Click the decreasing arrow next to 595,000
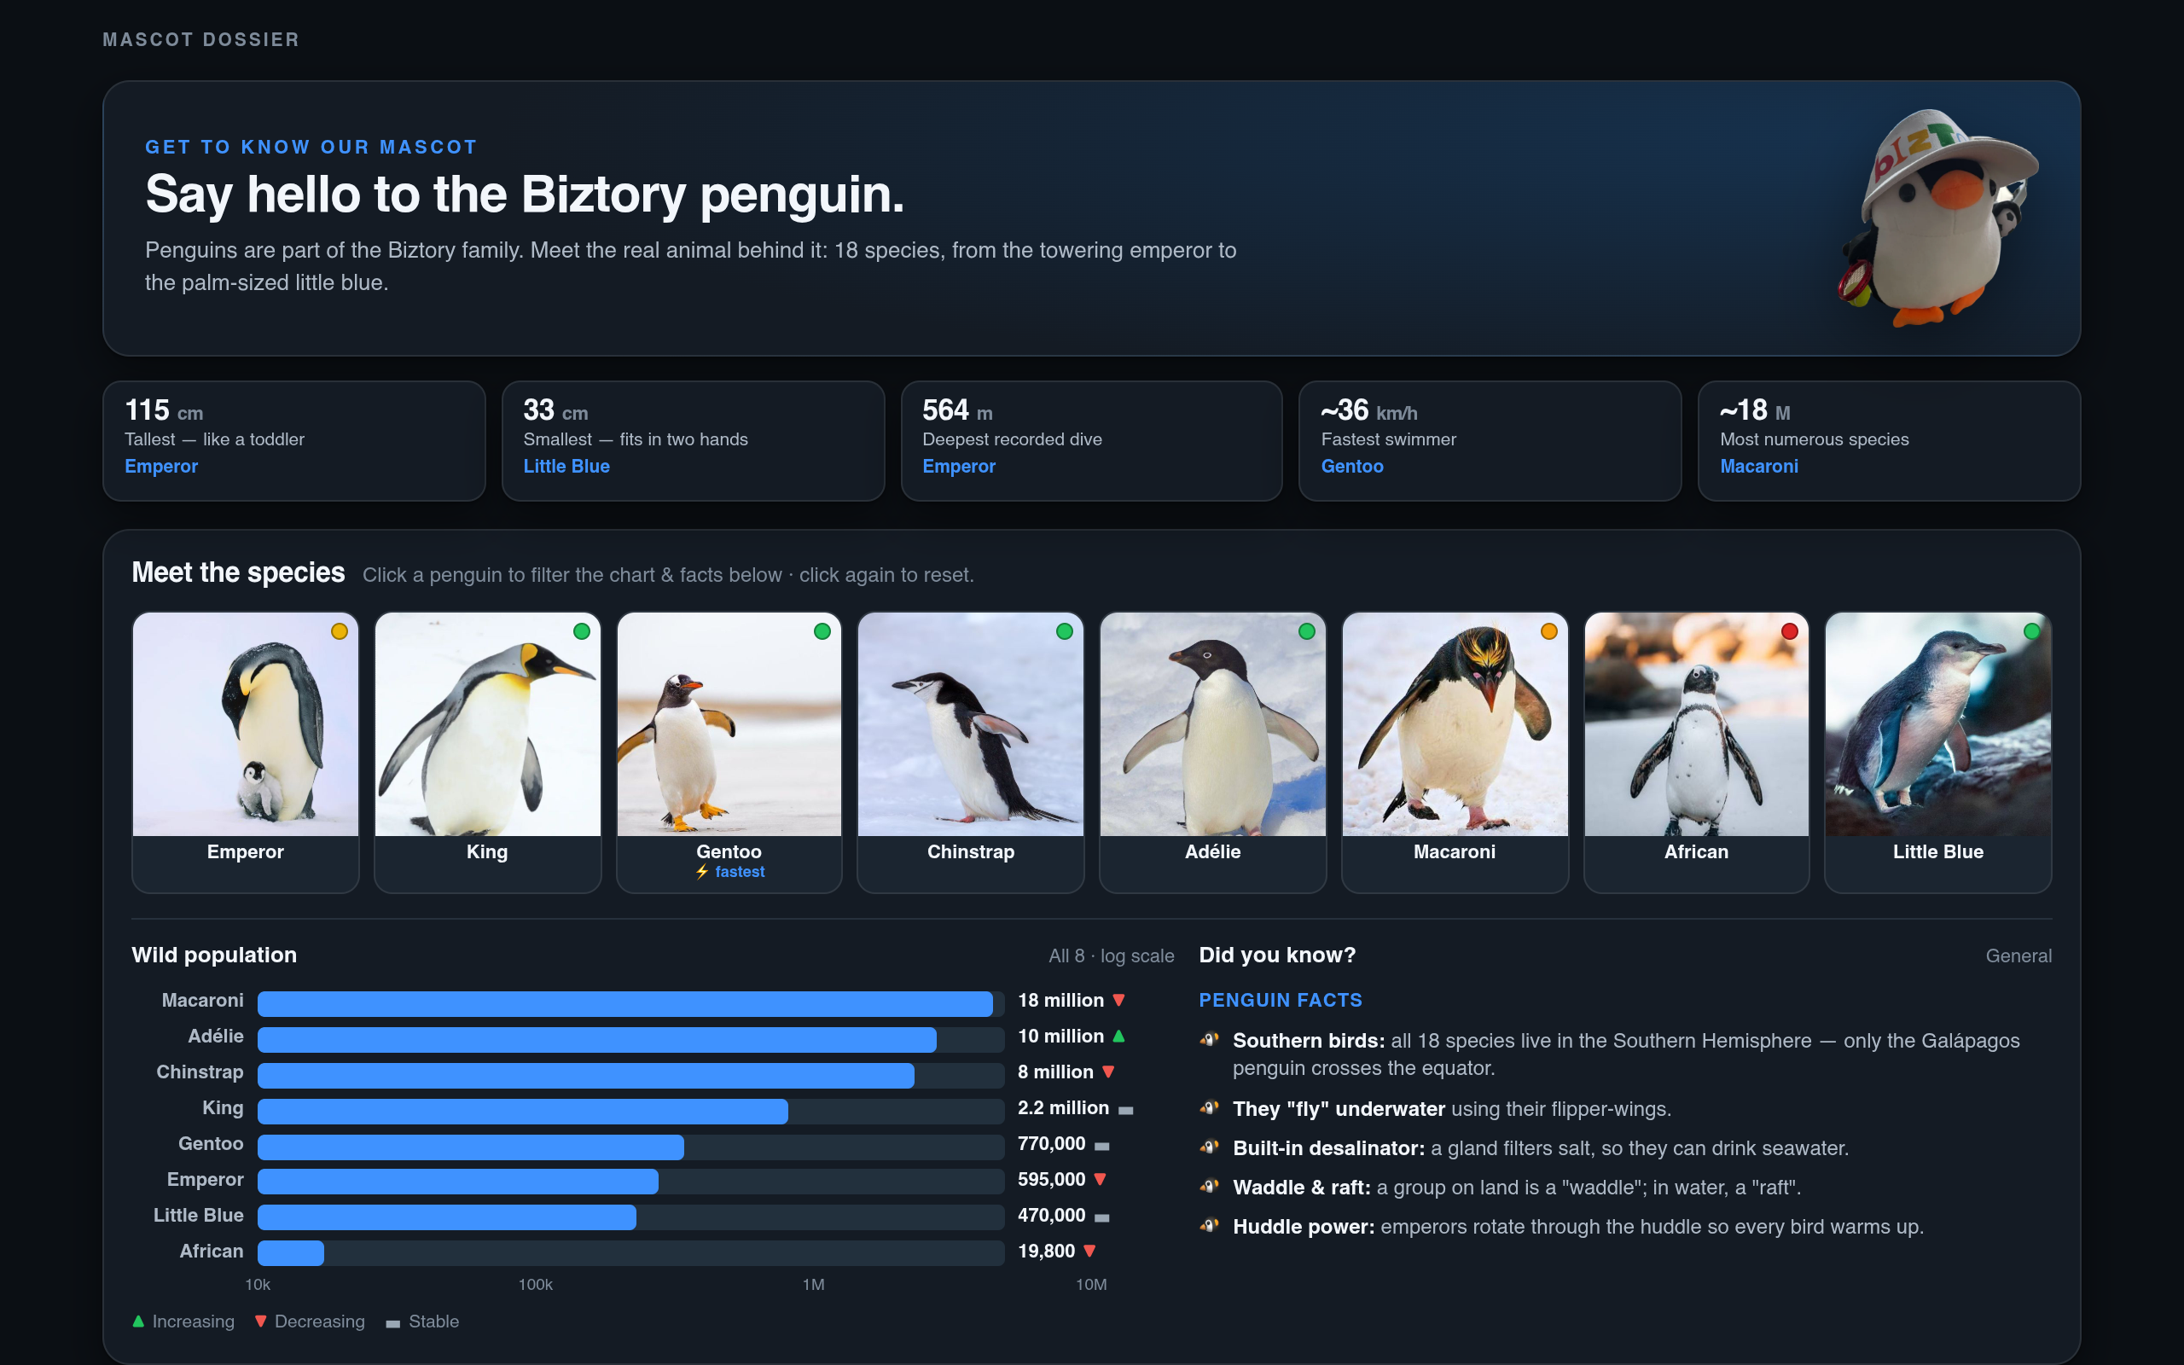 click(x=1101, y=1179)
